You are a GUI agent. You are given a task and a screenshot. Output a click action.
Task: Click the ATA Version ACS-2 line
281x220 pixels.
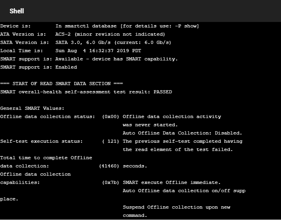(83, 35)
